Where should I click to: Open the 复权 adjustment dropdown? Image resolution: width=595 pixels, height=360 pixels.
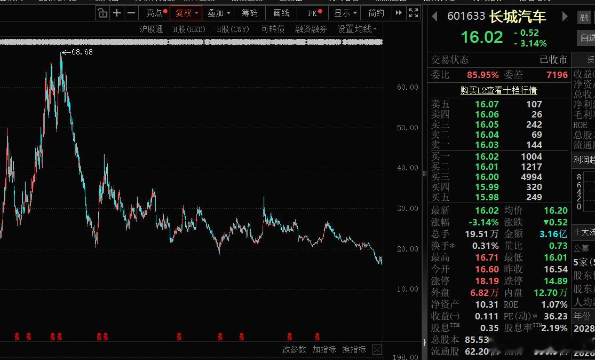point(186,13)
